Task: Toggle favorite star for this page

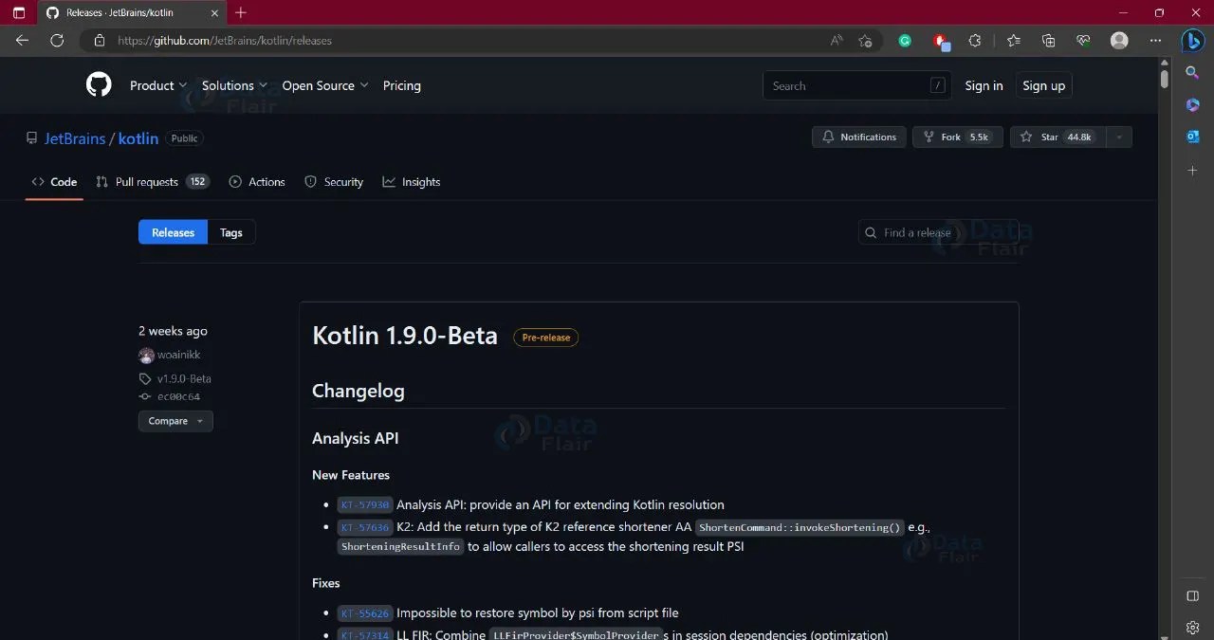Action: pos(866,41)
